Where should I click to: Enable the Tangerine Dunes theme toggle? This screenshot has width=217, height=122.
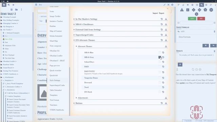click(160, 78)
